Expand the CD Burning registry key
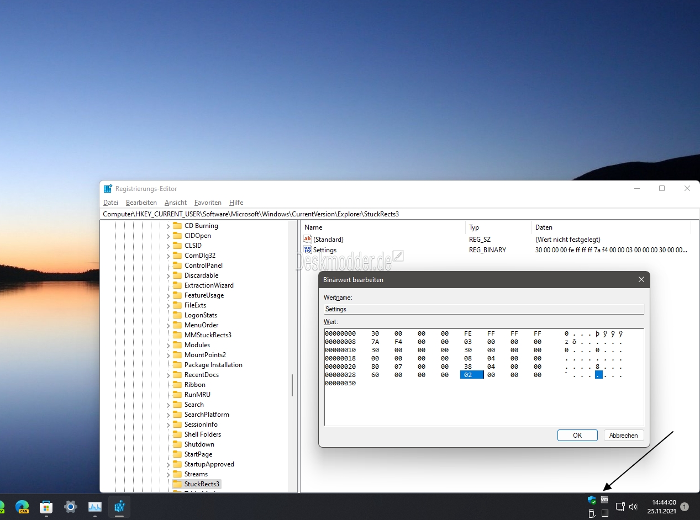Screen dimensions: 700x520 tap(169, 226)
